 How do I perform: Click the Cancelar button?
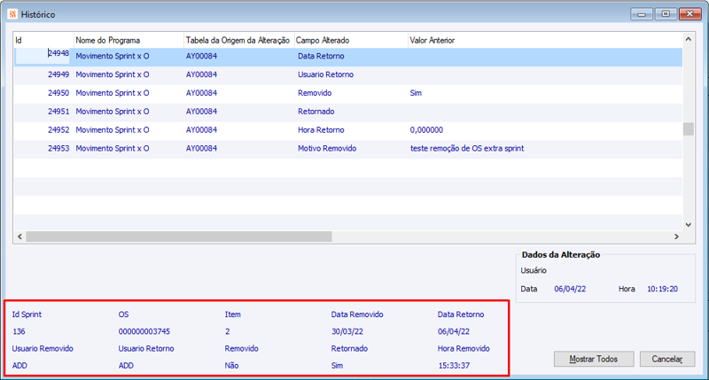tap(667, 359)
